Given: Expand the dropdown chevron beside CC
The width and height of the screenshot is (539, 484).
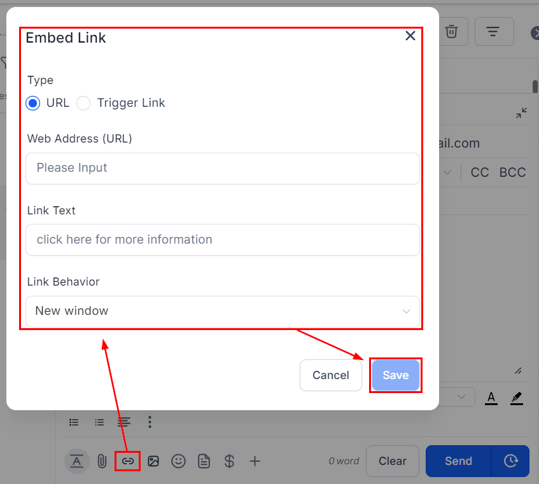Looking at the screenshot, I should coord(447,172).
